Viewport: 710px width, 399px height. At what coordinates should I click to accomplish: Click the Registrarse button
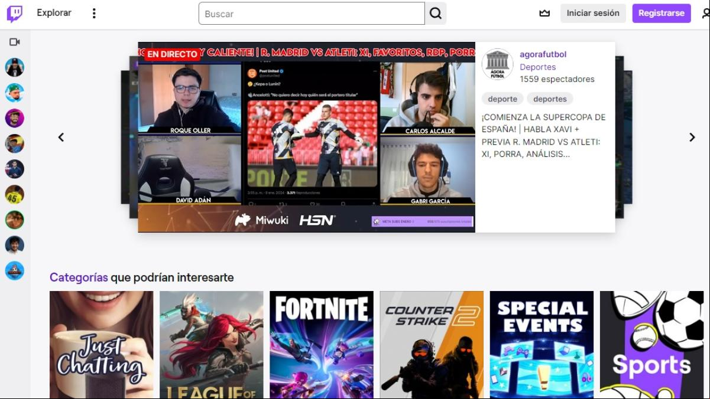661,13
